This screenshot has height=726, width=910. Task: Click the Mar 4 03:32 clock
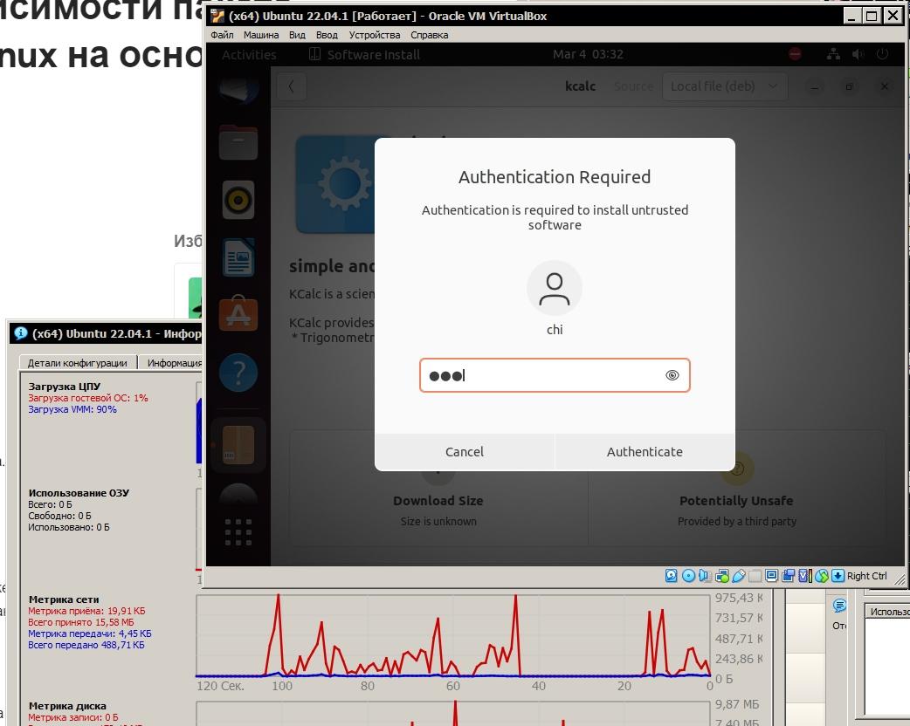click(588, 54)
